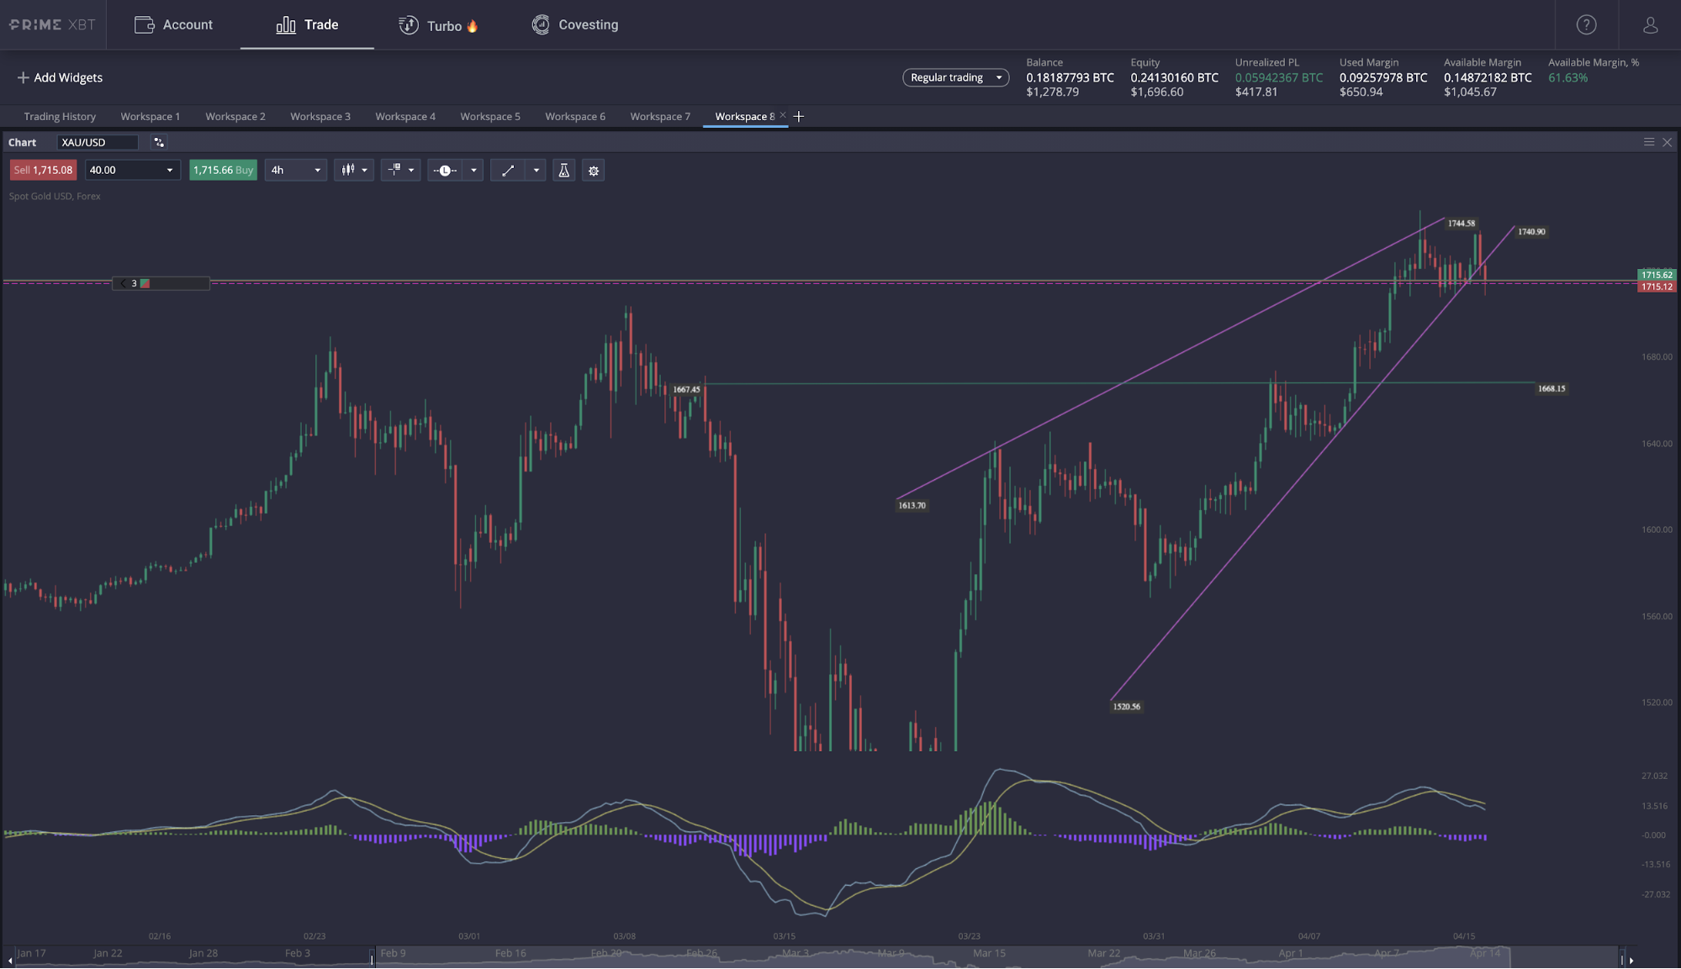Open the 4h timeframe dropdown
The image size is (1681, 969).
click(294, 170)
